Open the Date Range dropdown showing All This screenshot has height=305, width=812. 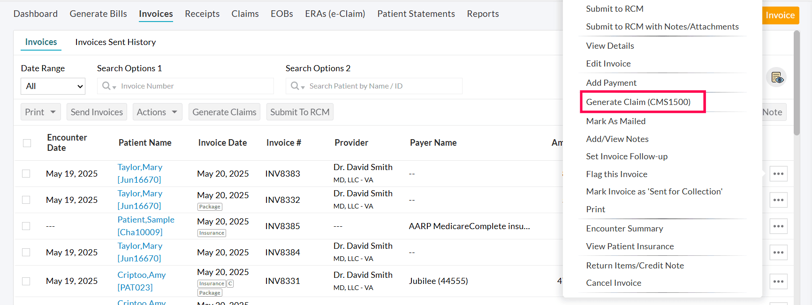[x=53, y=86]
